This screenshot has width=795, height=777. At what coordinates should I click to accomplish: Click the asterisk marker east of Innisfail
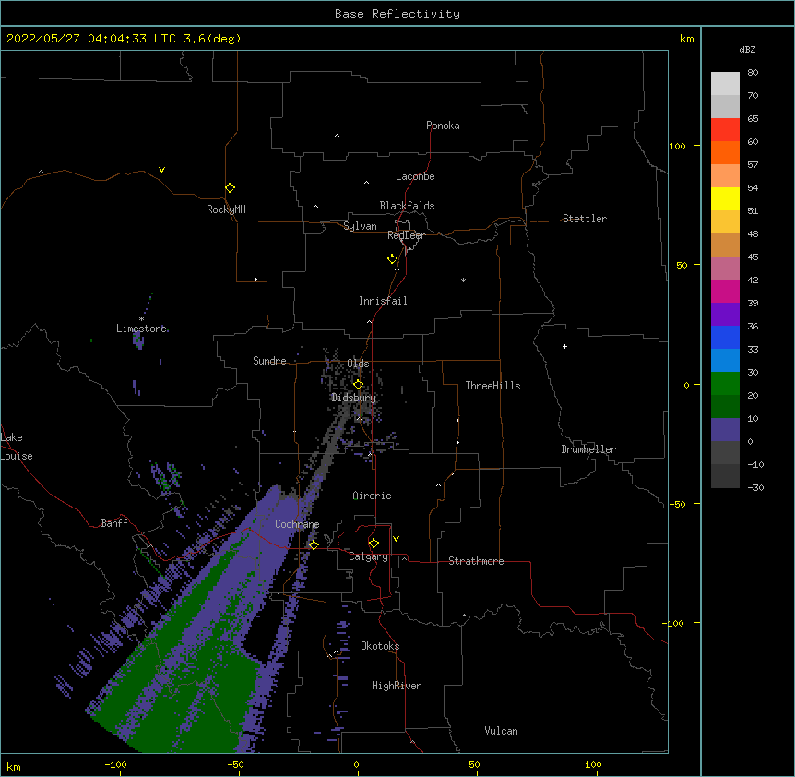pyautogui.click(x=463, y=281)
